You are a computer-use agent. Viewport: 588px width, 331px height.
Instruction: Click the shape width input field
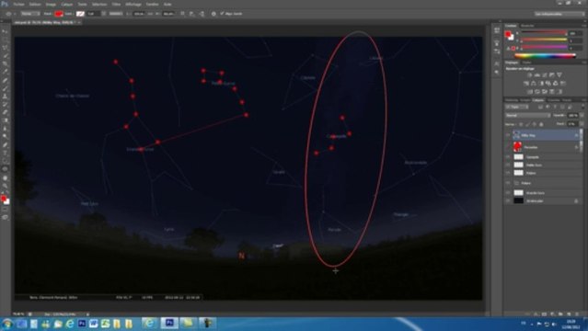pos(140,14)
